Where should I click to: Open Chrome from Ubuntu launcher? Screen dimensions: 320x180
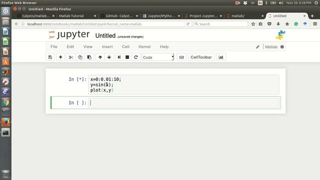pyautogui.click(x=5, y=102)
